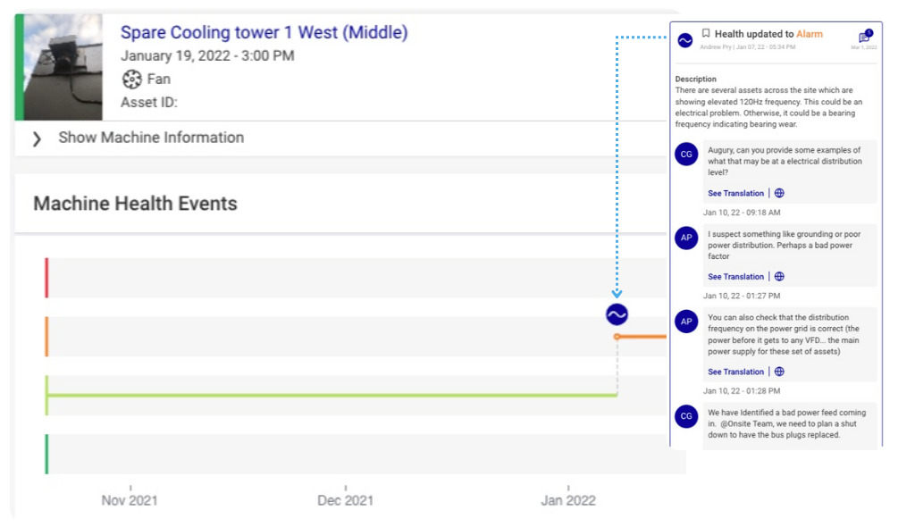Image resolution: width=915 pixels, height=527 pixels.
Task: Click Show Machine Information label
Action: click(x=151, y=138)
